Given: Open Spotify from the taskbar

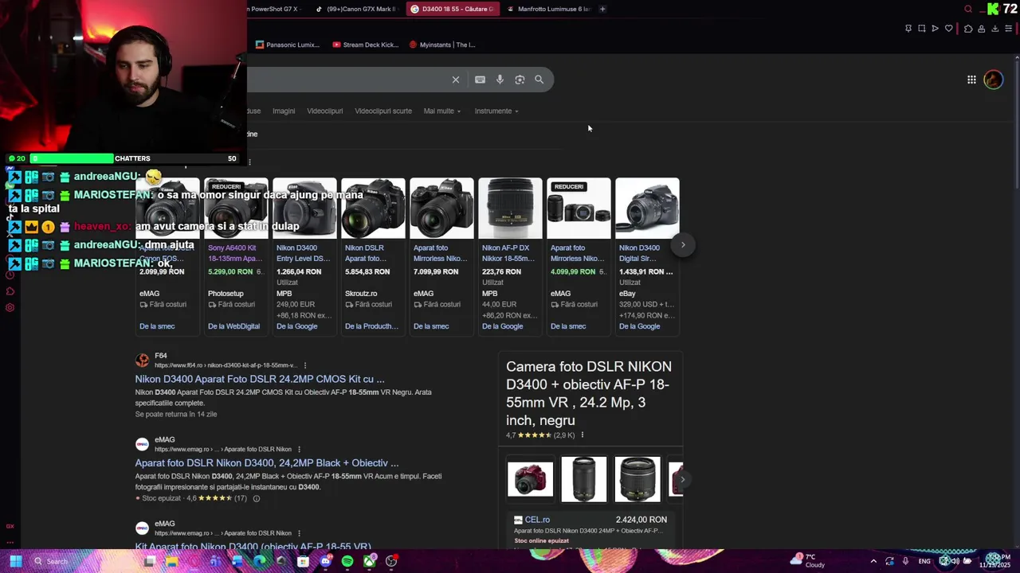Looking at the screenshot, I should (347, 561).
